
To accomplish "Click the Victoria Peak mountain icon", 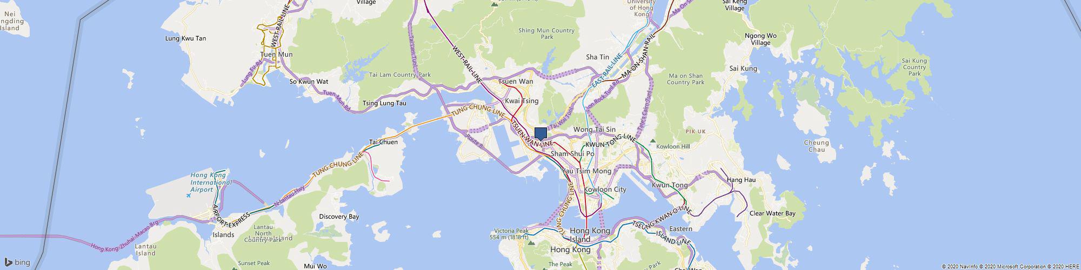I will pyautogui.click(x=531, y=244).
